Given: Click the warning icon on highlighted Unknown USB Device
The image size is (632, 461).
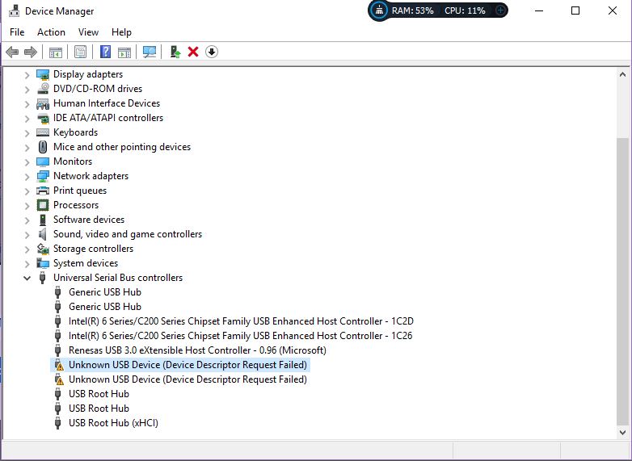Looking at the screenshot, I should pos(59,365).
